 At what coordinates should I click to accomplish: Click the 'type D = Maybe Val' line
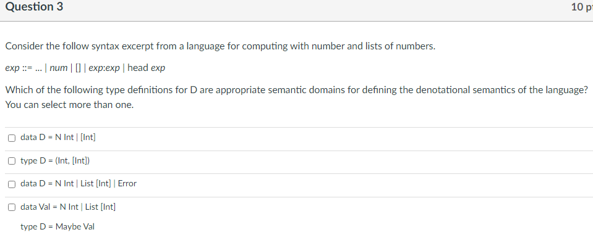coord(58,227)
